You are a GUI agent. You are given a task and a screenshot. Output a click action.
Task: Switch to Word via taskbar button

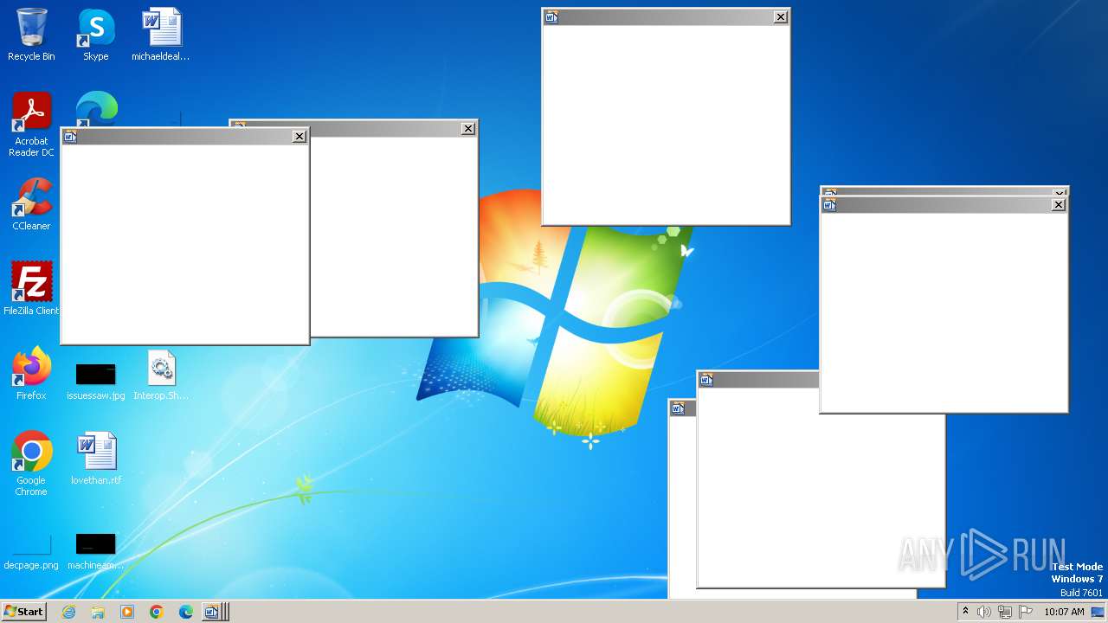214,612
